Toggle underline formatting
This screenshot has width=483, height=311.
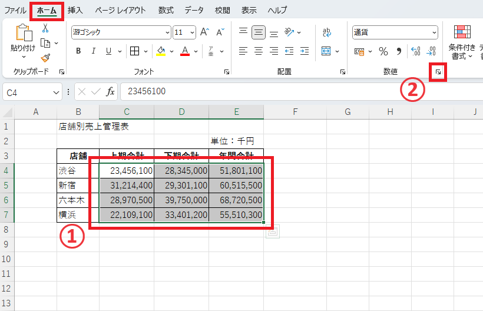tap(108, 51)
